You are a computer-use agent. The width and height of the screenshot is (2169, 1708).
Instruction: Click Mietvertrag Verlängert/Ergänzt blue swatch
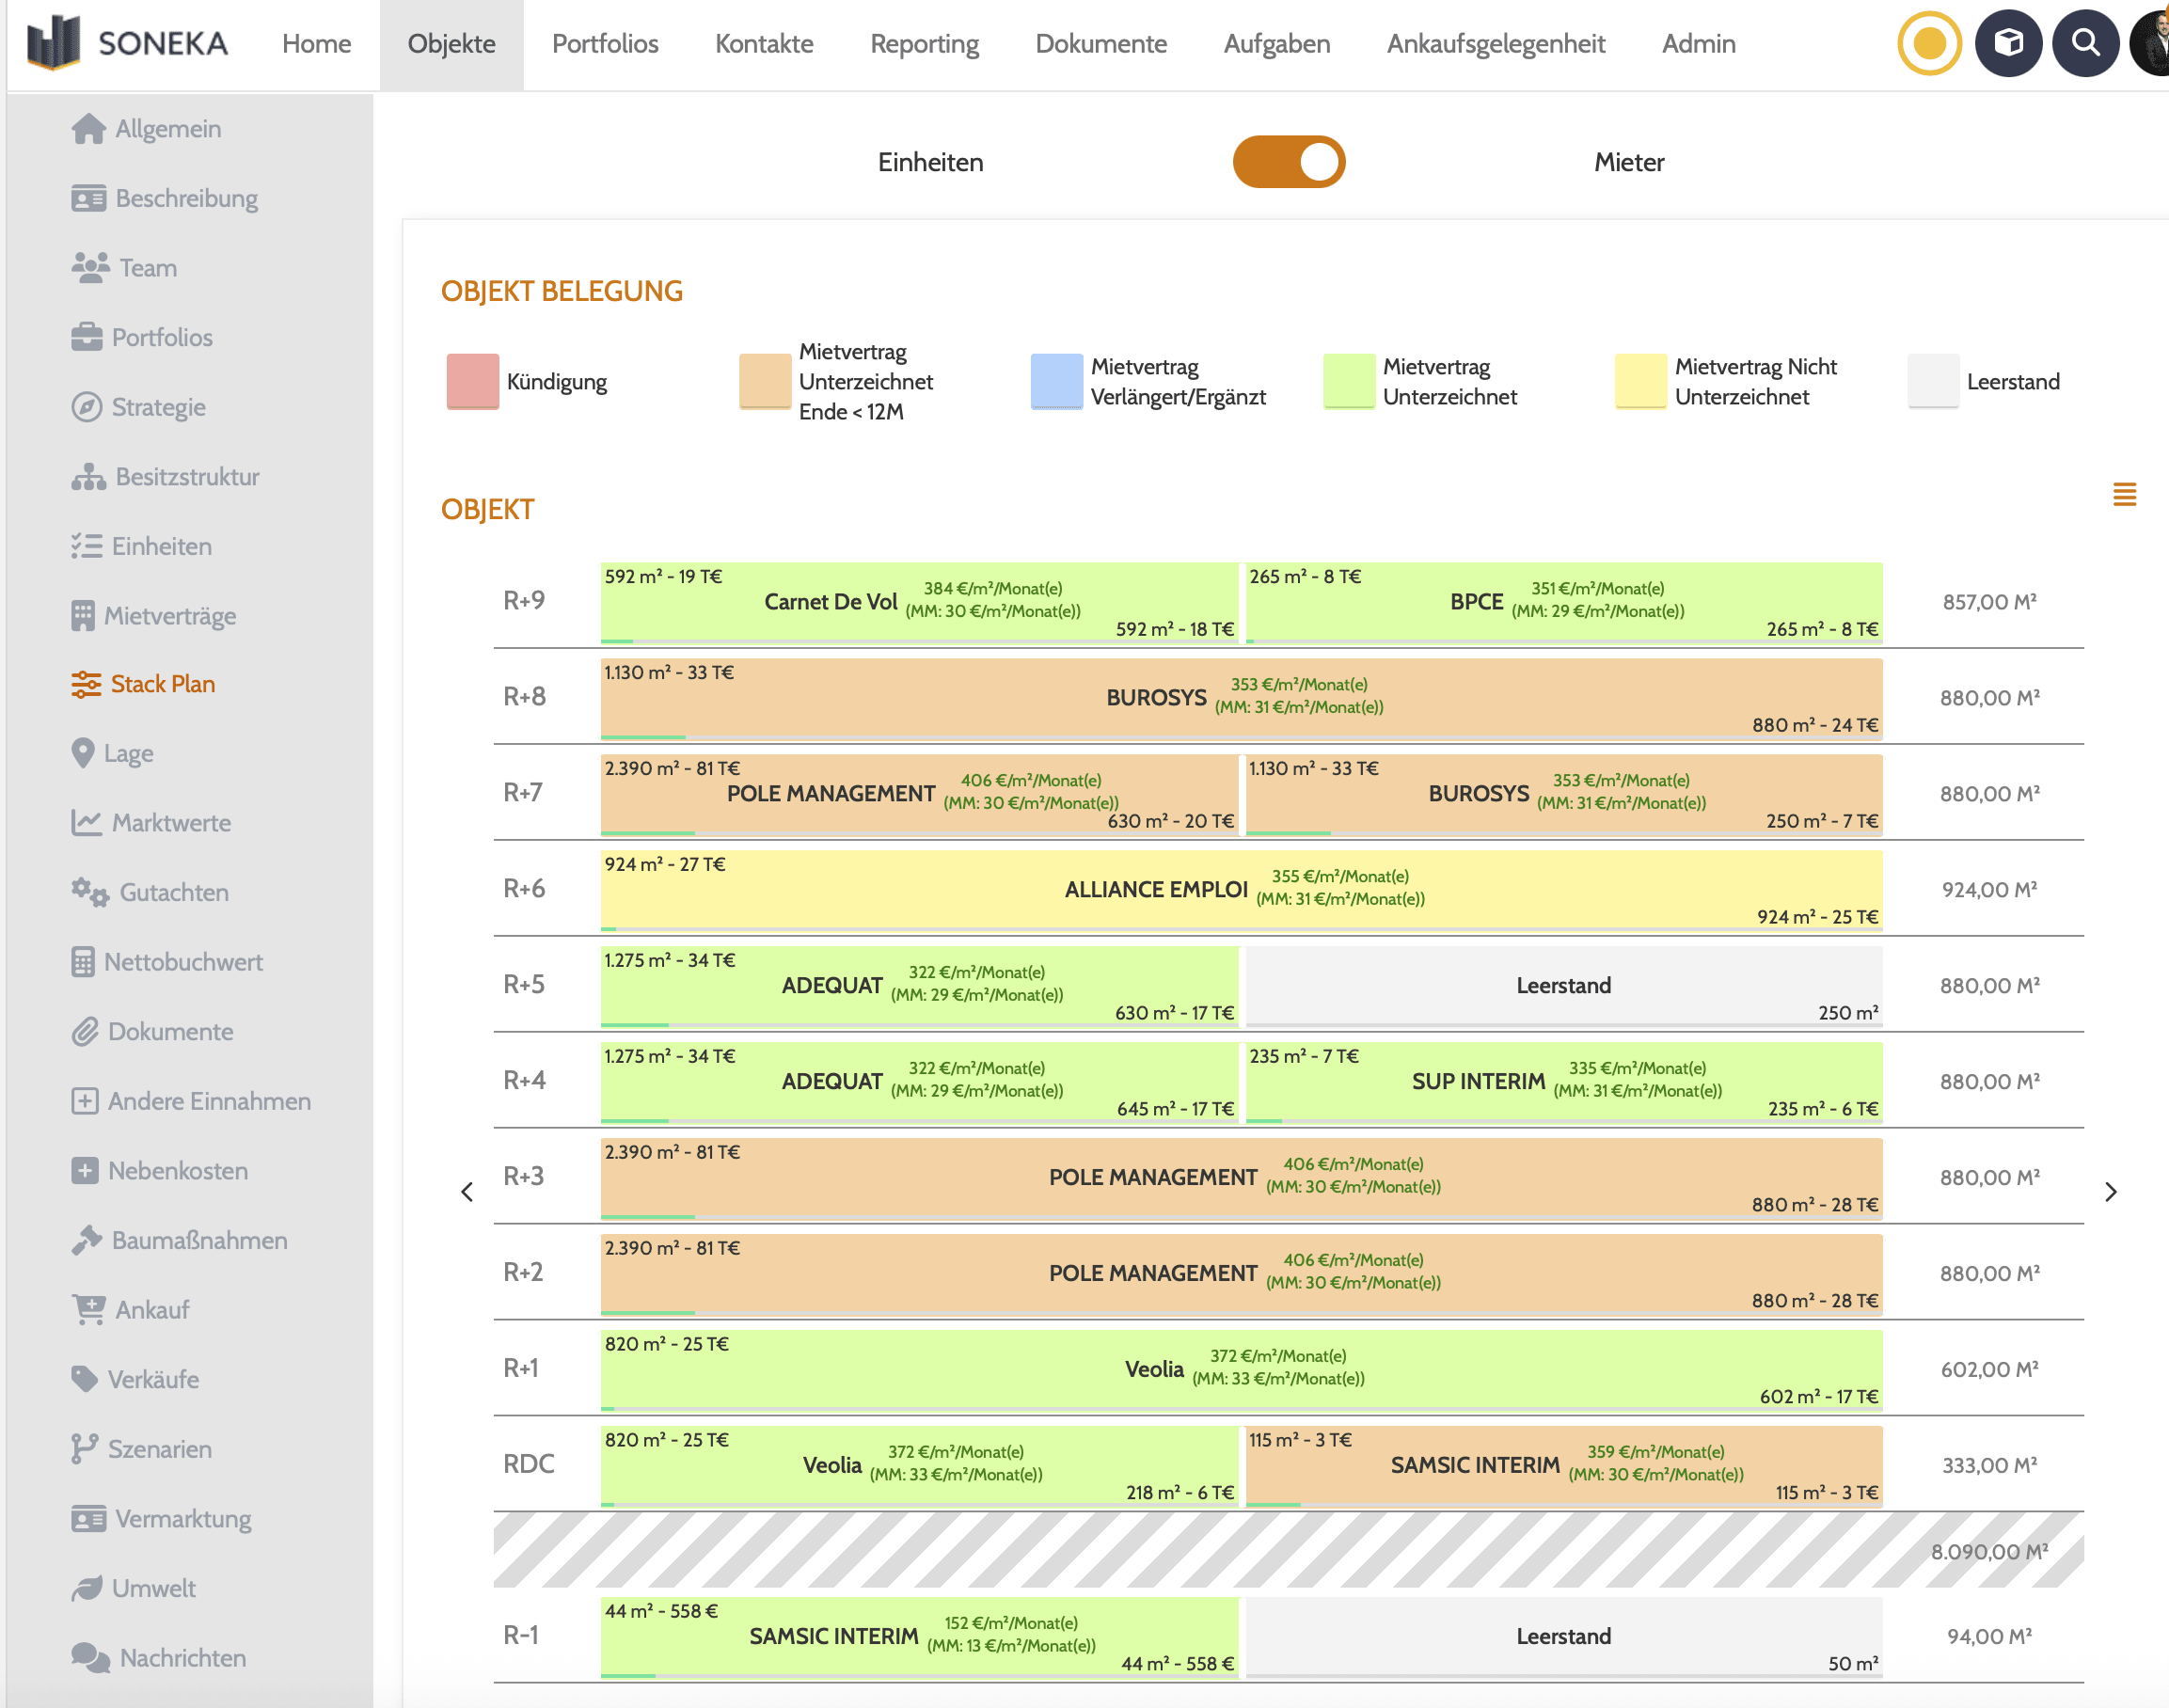(1056, 381)
